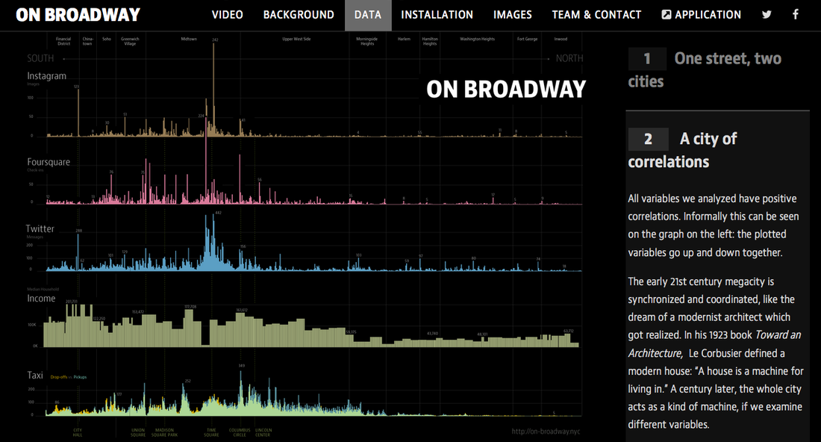Go to the VIDEO page

(227, 15)
